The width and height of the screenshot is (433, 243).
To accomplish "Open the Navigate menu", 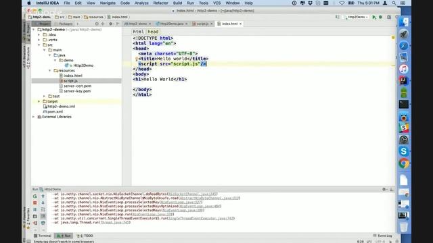I will tap(108, 3).
